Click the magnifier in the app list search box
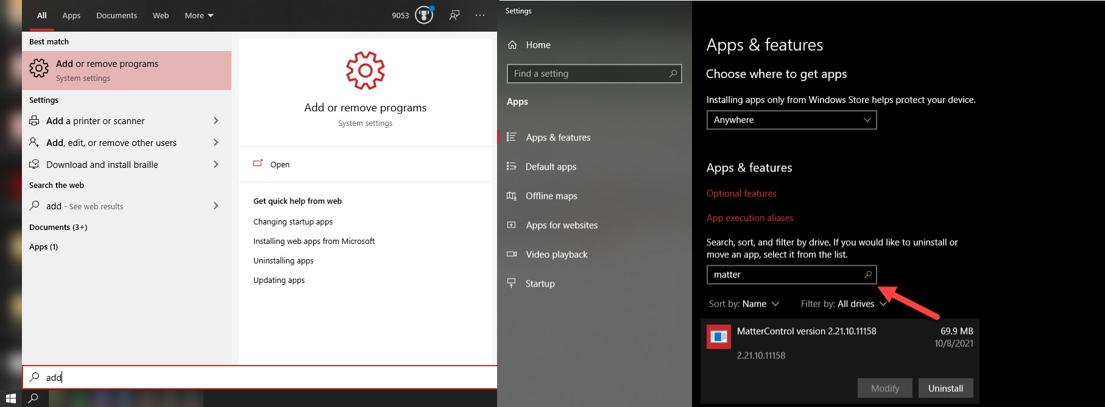Viewport: 1105px width, 407px height. [x=868, y=275]
